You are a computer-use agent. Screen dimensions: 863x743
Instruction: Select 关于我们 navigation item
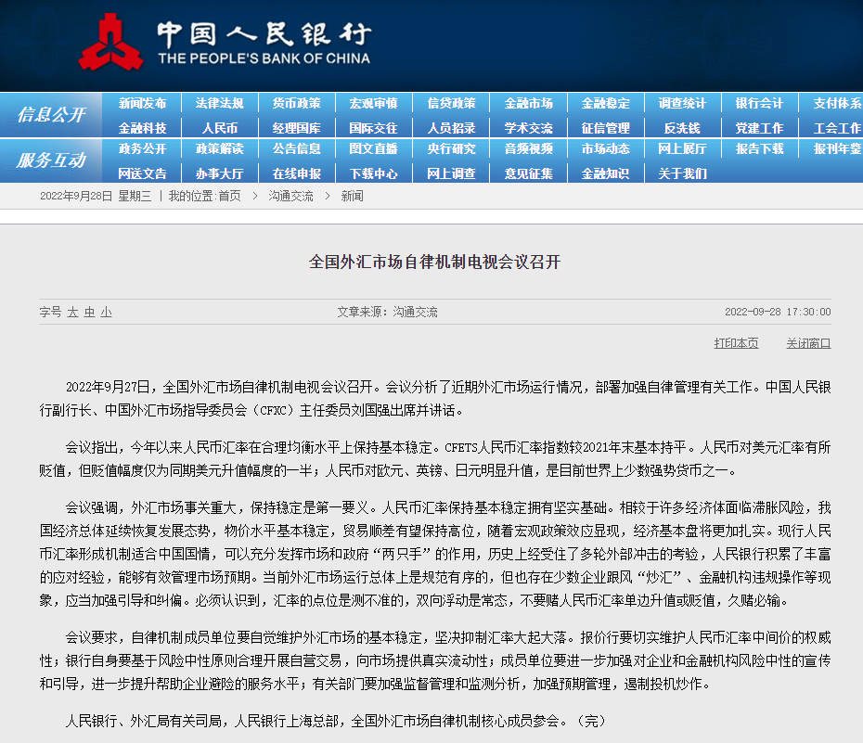[682, 173]
